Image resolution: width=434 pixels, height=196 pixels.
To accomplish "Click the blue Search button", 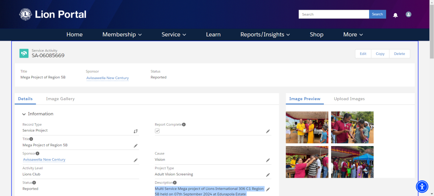I will [377, 14].
